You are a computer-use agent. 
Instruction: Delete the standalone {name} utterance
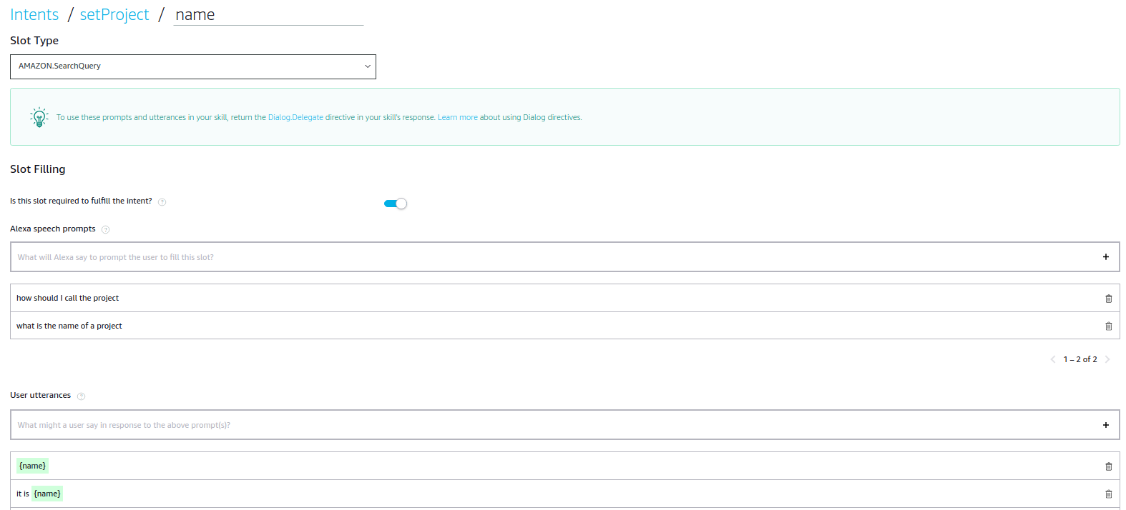pos(1108,466)
